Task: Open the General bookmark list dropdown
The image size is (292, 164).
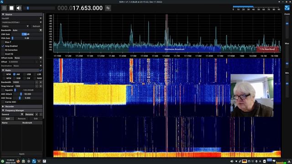Action: (12, 114)
